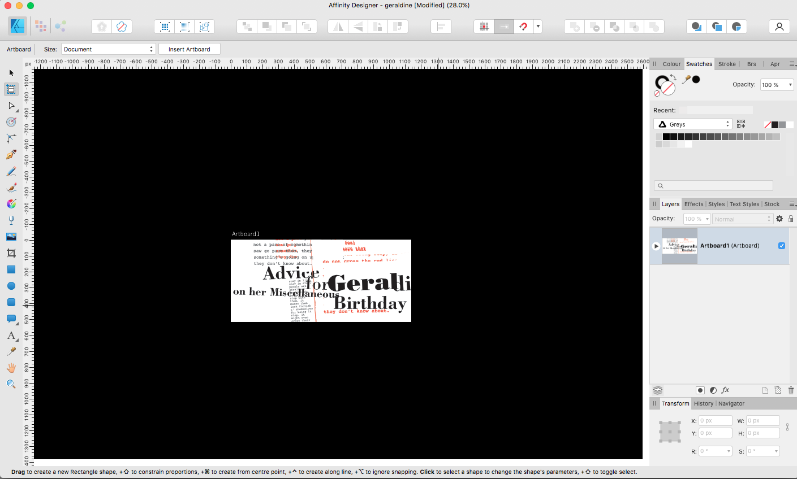Viewport: 797px width, 479px height.
Task: Toggle transform aspect ratio link
Action: (787, 427)
